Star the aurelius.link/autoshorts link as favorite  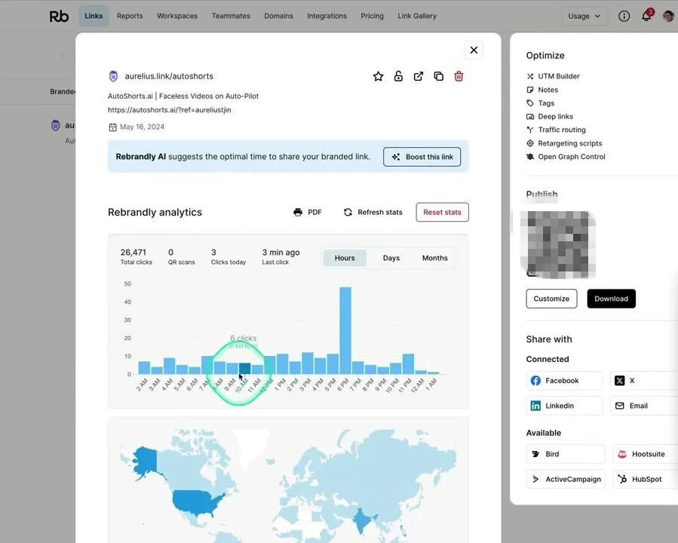378,76
